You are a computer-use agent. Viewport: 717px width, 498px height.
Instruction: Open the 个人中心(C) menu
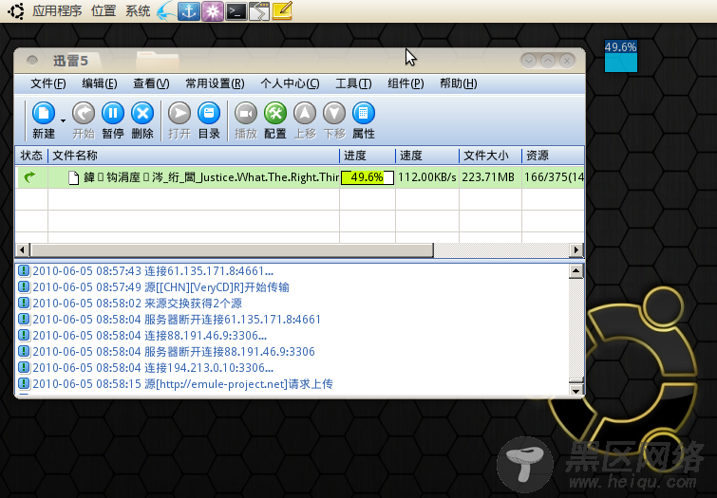click(290, 83)
